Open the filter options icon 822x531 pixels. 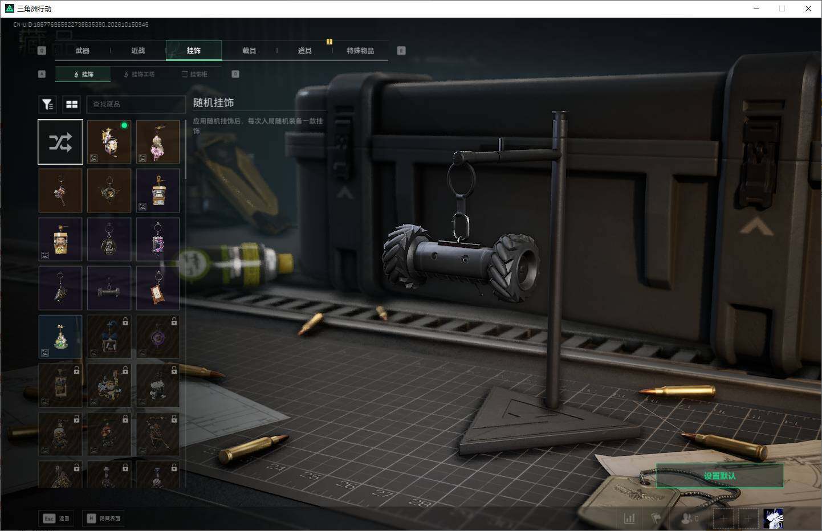tap(47, 104)
